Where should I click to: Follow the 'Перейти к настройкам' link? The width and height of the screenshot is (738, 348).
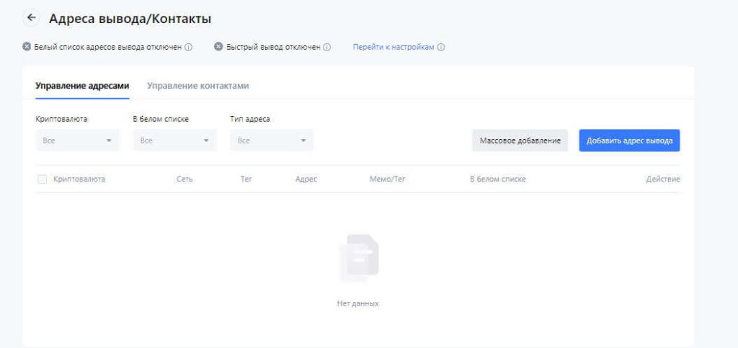[394, 48]
